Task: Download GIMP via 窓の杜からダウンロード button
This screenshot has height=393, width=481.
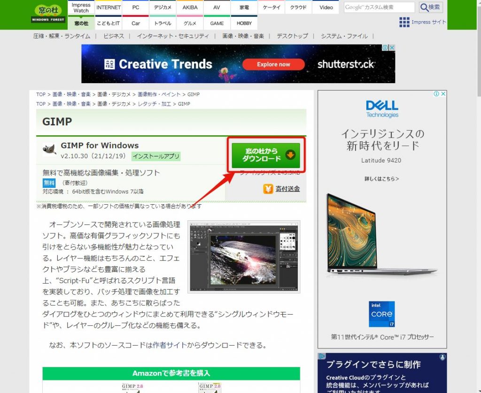Action: [265, 155]
